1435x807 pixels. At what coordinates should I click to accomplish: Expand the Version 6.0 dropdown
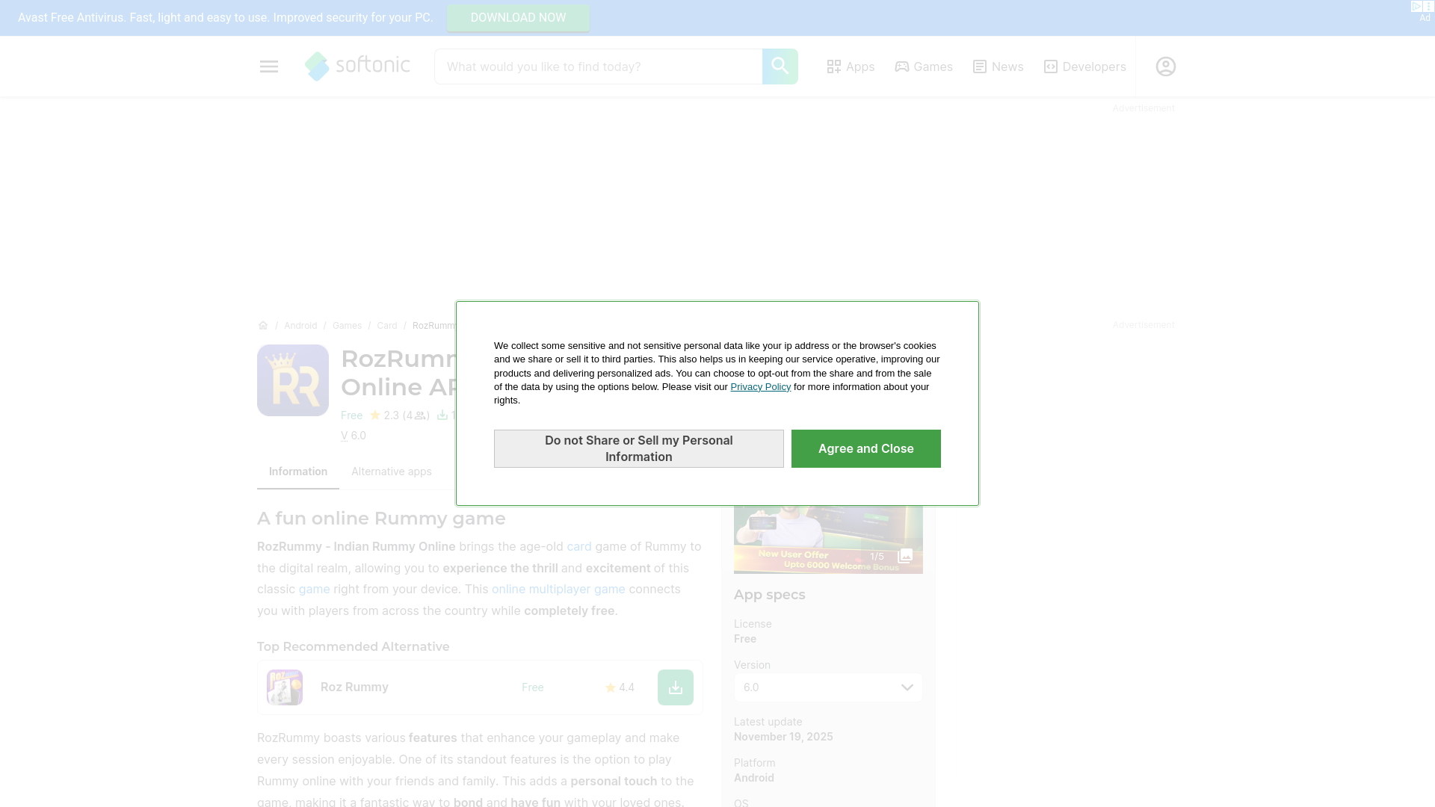click(x=828, y=687)
